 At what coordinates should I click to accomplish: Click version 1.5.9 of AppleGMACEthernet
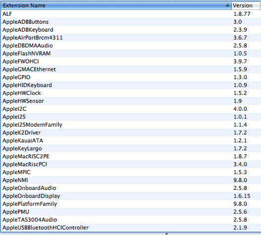tap(240, 69)
